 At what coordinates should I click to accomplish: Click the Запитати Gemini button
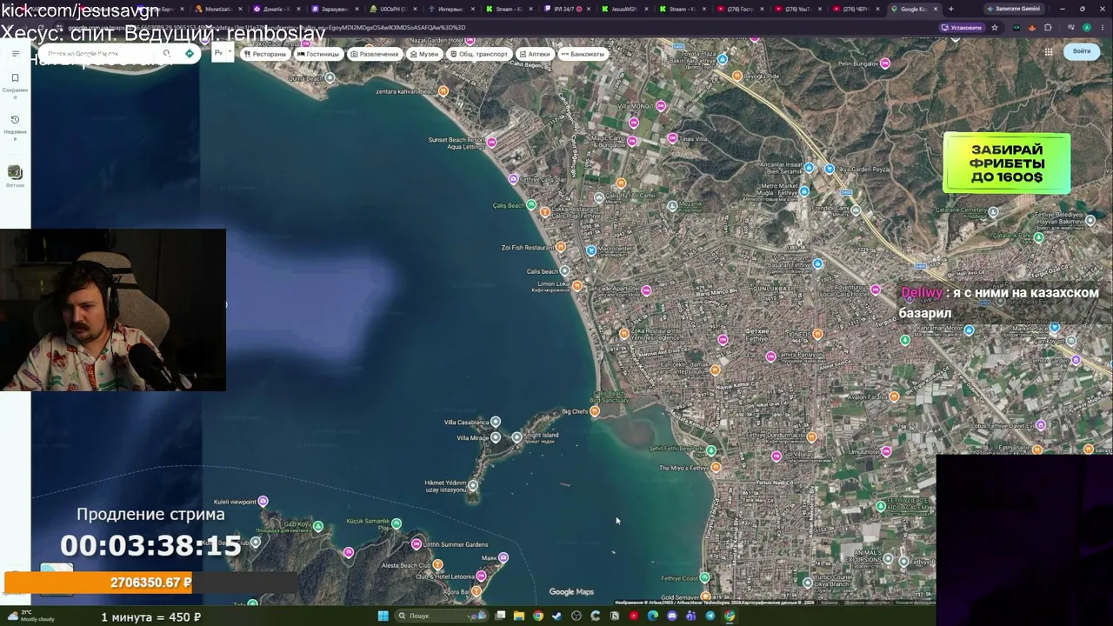tap(1013, 9)
